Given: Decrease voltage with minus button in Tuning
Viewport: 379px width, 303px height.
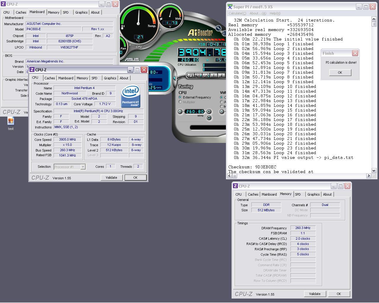Looking at the screenshot, I should [x=222, y=112].
